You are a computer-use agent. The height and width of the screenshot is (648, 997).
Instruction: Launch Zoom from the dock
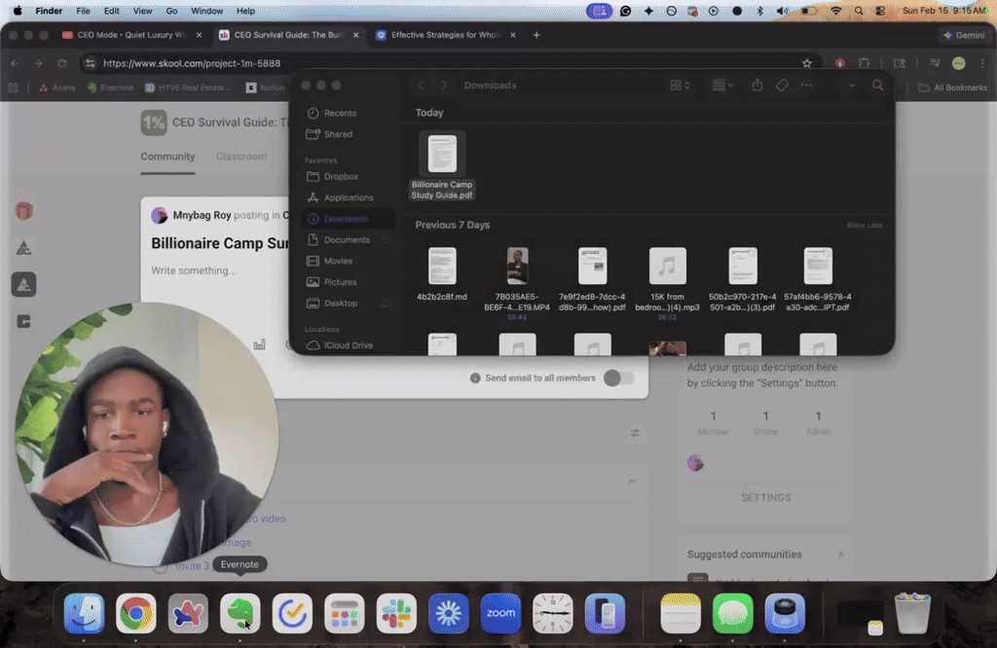(500, 613)
